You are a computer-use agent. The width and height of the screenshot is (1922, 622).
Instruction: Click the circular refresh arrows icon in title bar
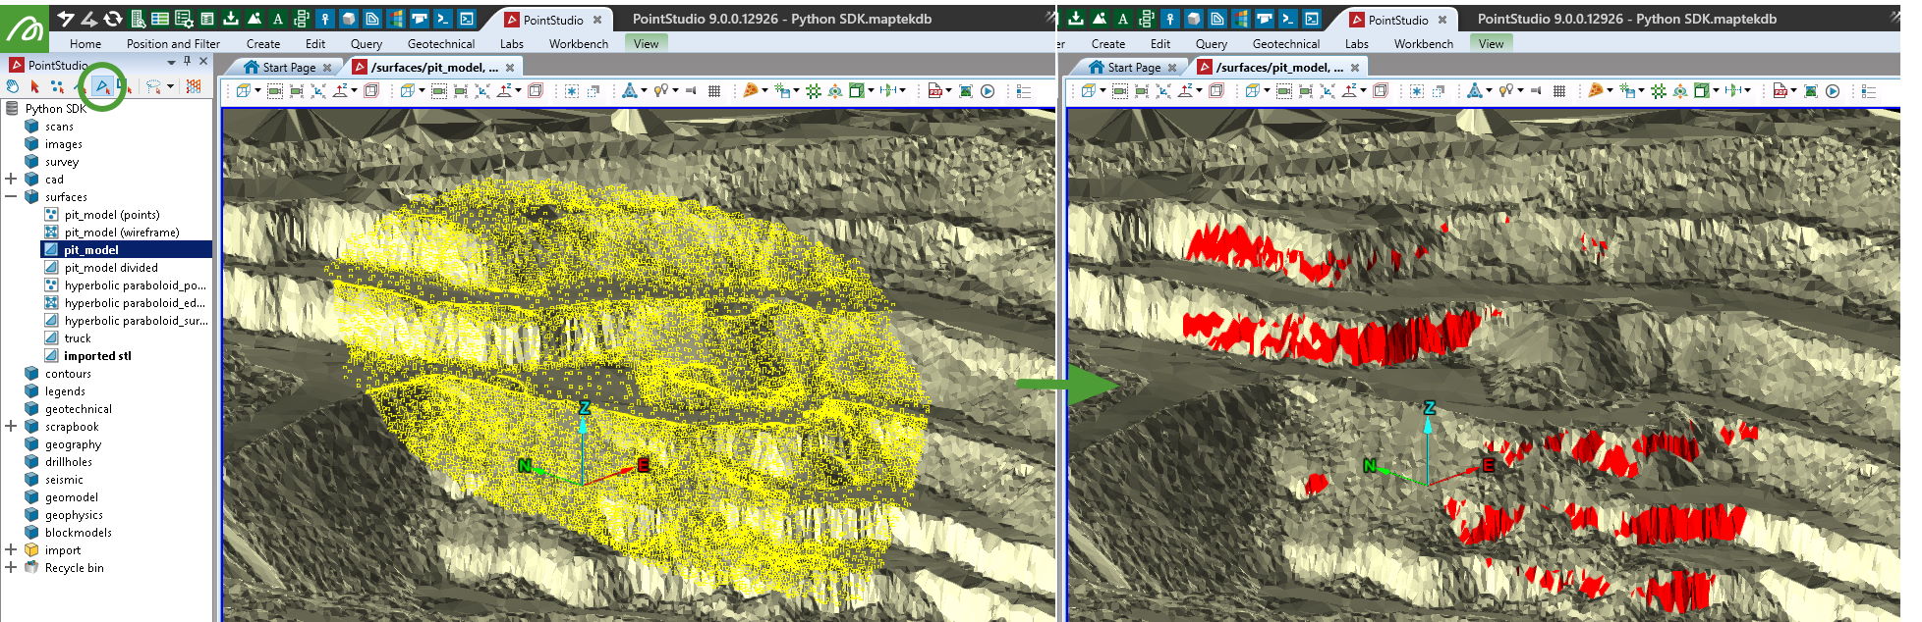[x=113, y=19]
